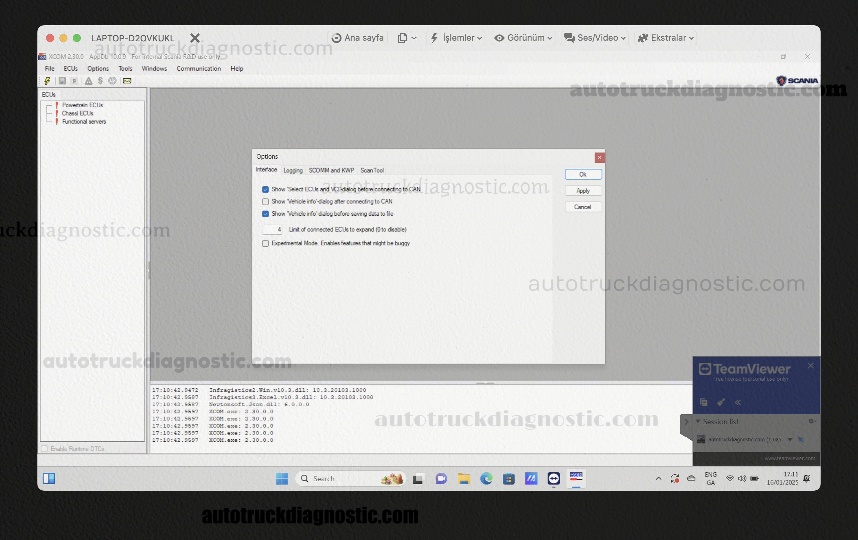Click the XCOM icon in taskbar

click(x=576, y=478)
